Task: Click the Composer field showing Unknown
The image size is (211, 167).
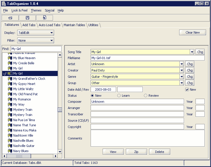Action: tap(137, 102)
